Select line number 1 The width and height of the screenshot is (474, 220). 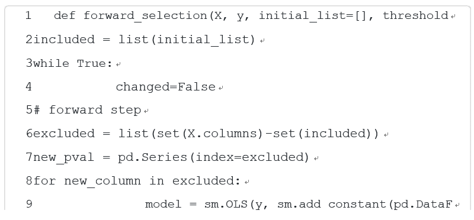click(x=28, y=15)
